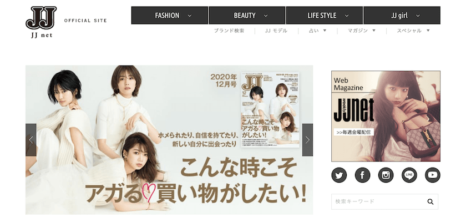Open the ブランド検索 link
Screen dimensions: 466x217
(x=229, y=31)
